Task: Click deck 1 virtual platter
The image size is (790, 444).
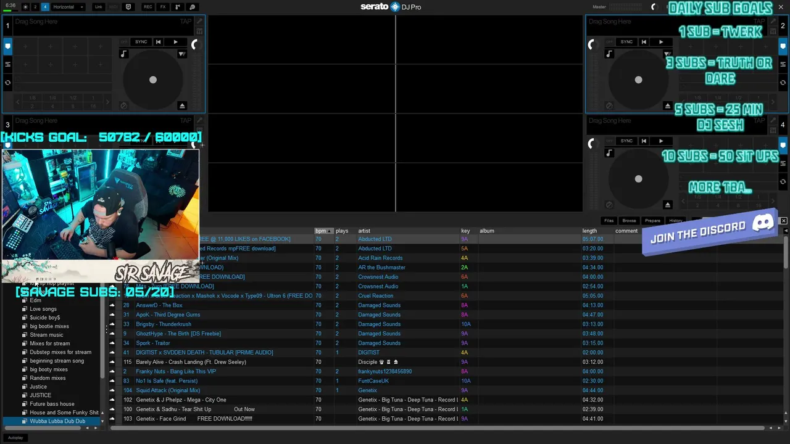Action: pyautogui.click(x=153, y=80)
